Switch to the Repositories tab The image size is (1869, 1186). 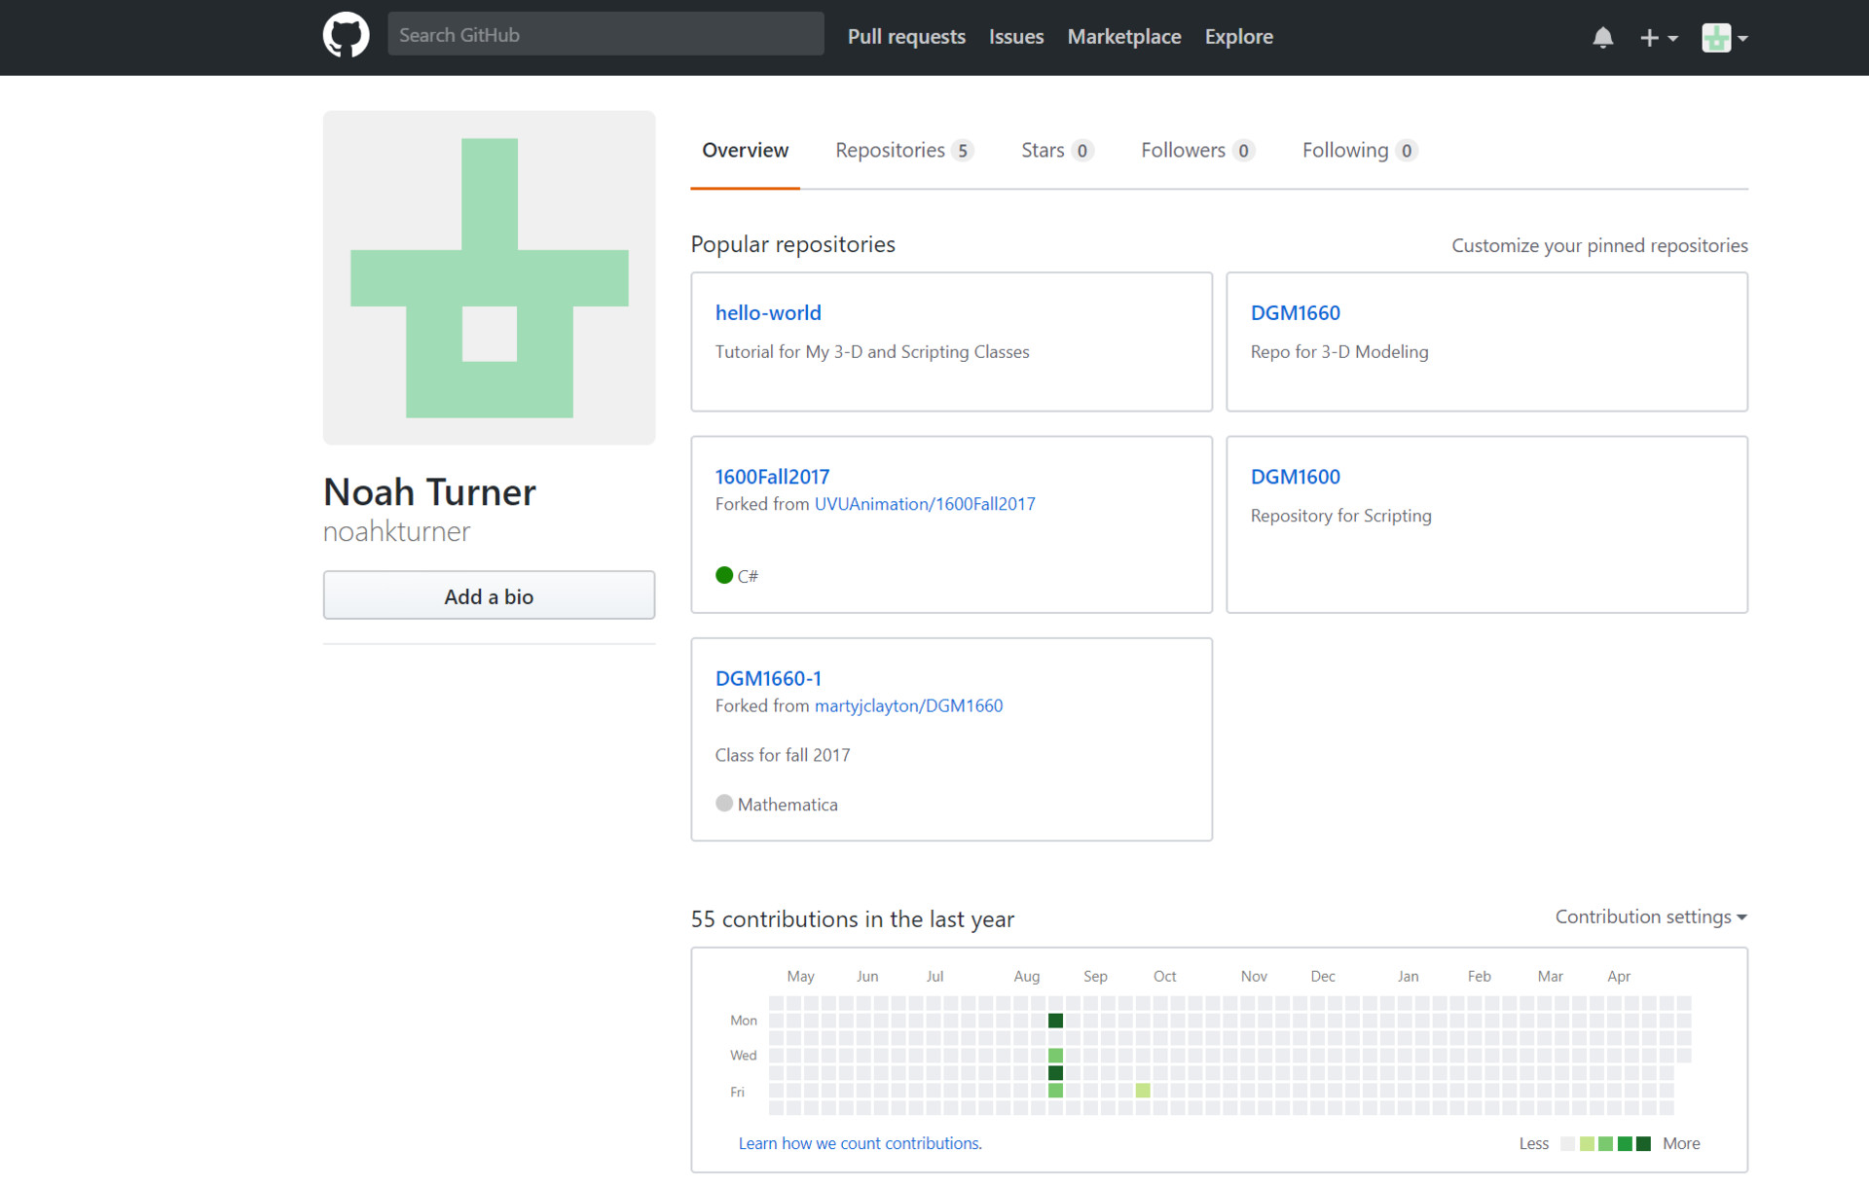(x=902, y=150)
